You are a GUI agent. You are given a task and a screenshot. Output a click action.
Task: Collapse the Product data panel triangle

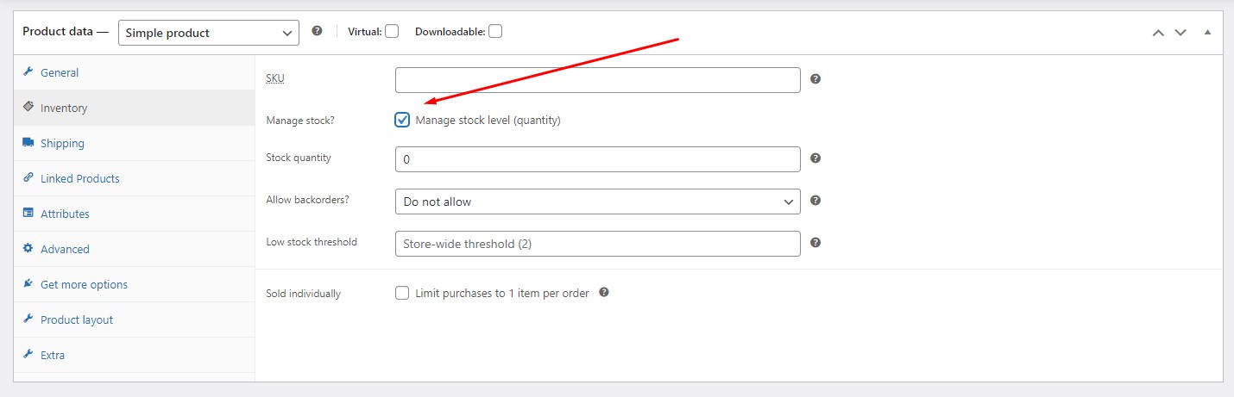click(x=1207, y=33)
